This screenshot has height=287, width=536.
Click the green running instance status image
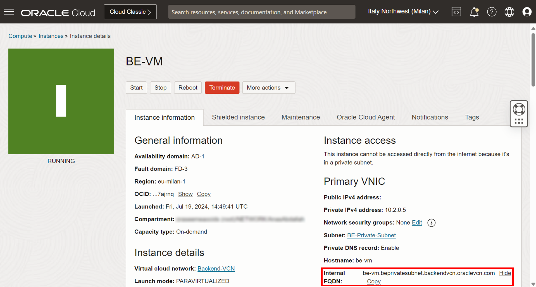(61, 101)
